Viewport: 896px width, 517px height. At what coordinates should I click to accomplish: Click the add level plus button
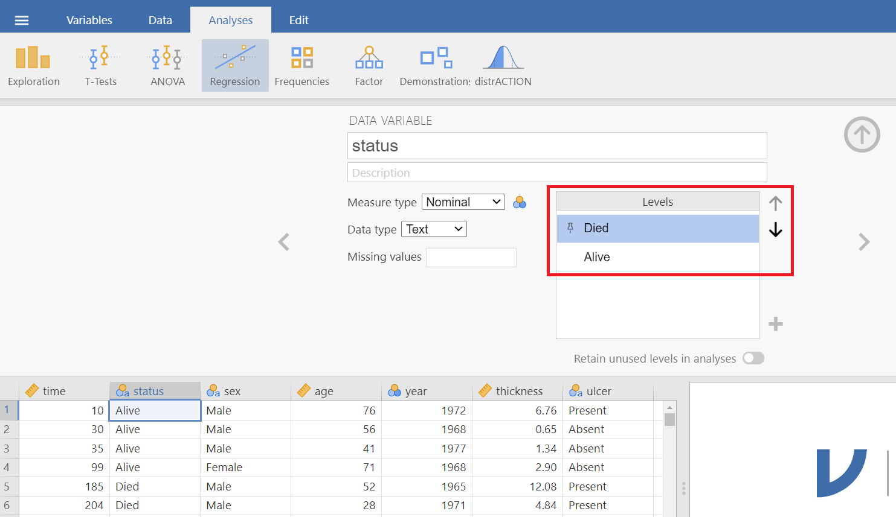pos(776,324)
